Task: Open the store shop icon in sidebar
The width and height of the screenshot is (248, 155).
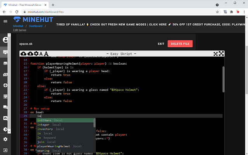Action: 5,63
